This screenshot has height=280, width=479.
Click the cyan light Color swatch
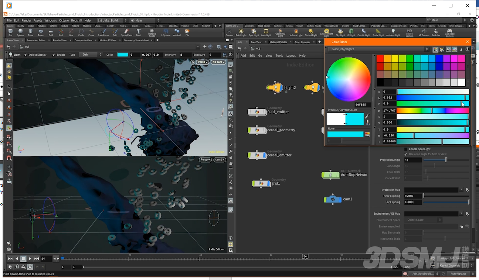[122, 55]
